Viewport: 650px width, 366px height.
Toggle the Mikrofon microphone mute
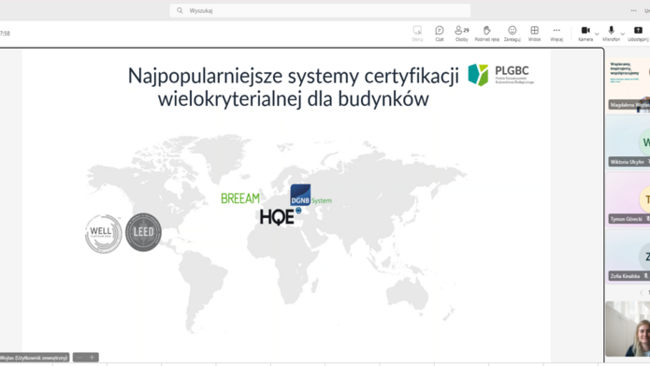click(x=611, y=34)
